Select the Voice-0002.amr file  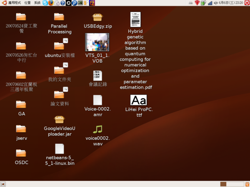pos(97,100)
